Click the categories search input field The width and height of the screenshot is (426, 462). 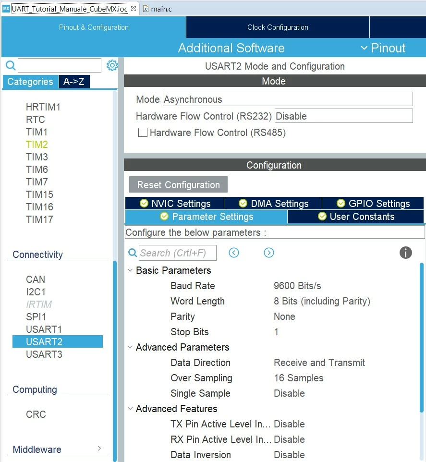(60, 65)
